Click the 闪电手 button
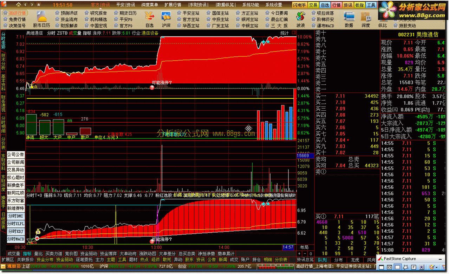Image resolution: width=449 pixels, height=274 pixels. pos(300,5)
